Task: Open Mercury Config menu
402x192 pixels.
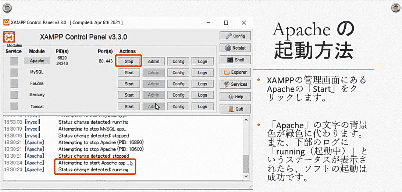Action: [x=178, y=95]
